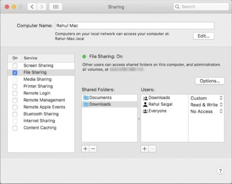Select Internet Sharing service row

click(41, 121)
